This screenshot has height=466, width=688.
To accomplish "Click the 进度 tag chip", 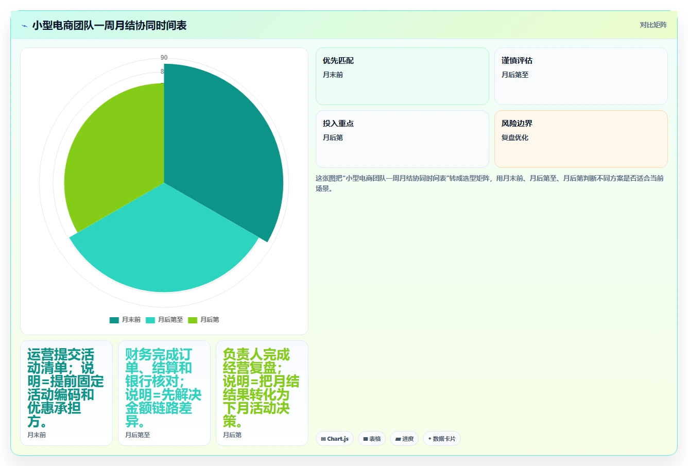I will pyautogui.click(x=404, y=439).
